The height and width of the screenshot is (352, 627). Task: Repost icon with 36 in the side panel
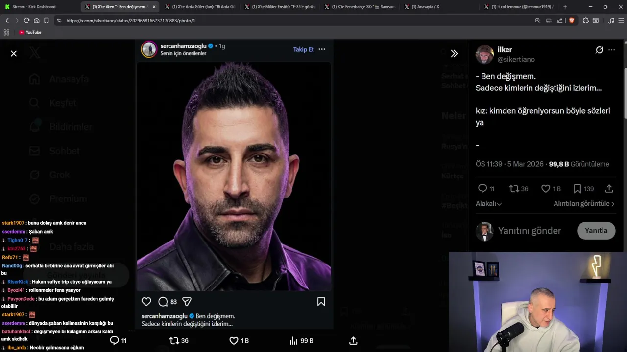(x=519, y=189)
